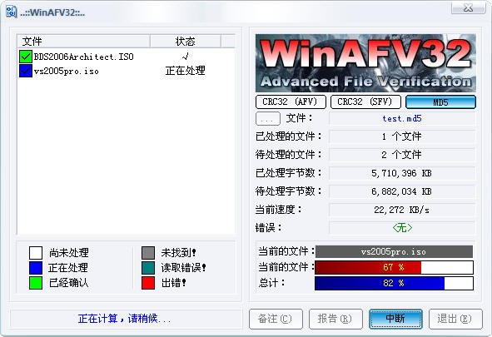The height and width of the screenshot is (337, 492).
Task: Click the gray vs2005pro.iso current file bar
Action: point(394,251)
